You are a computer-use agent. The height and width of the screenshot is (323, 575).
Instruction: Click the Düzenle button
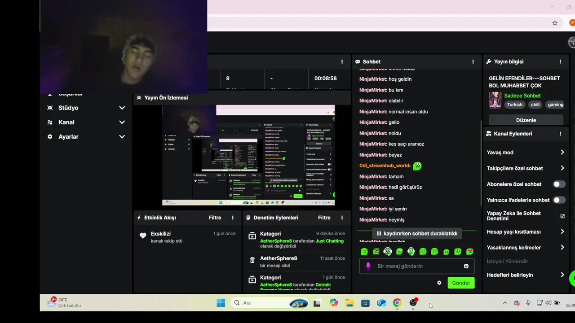point(526,120)
